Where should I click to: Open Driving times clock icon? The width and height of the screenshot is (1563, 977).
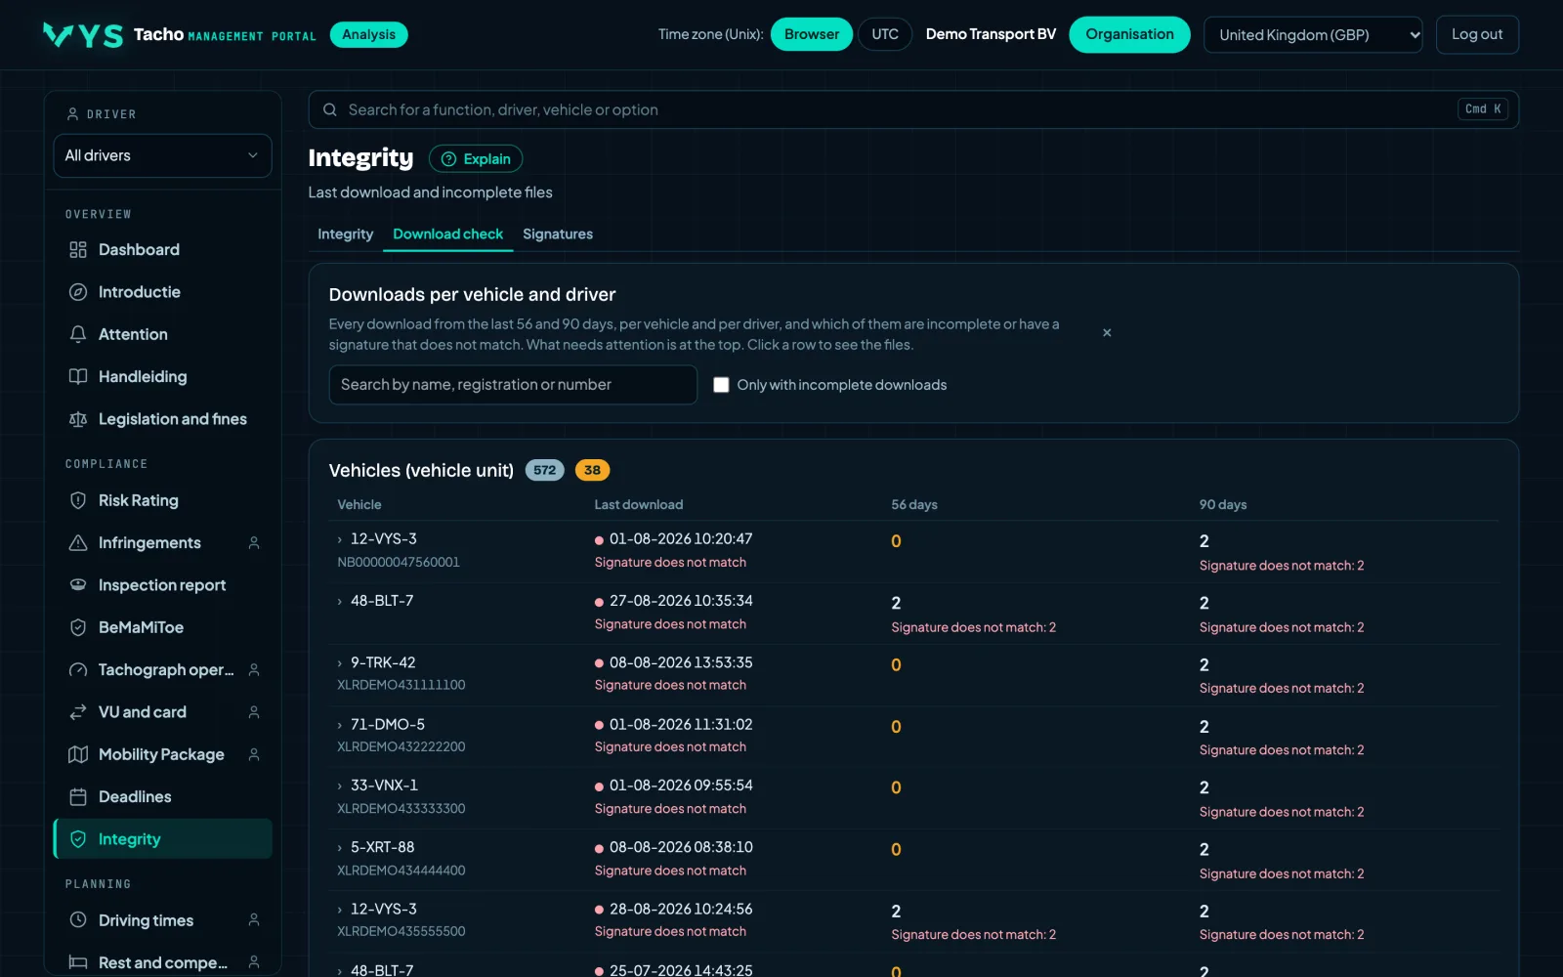click(78, 920)
